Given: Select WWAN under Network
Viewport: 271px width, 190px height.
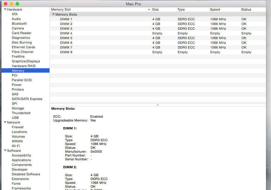Looking at the screenshot, I should coord(17,141).
